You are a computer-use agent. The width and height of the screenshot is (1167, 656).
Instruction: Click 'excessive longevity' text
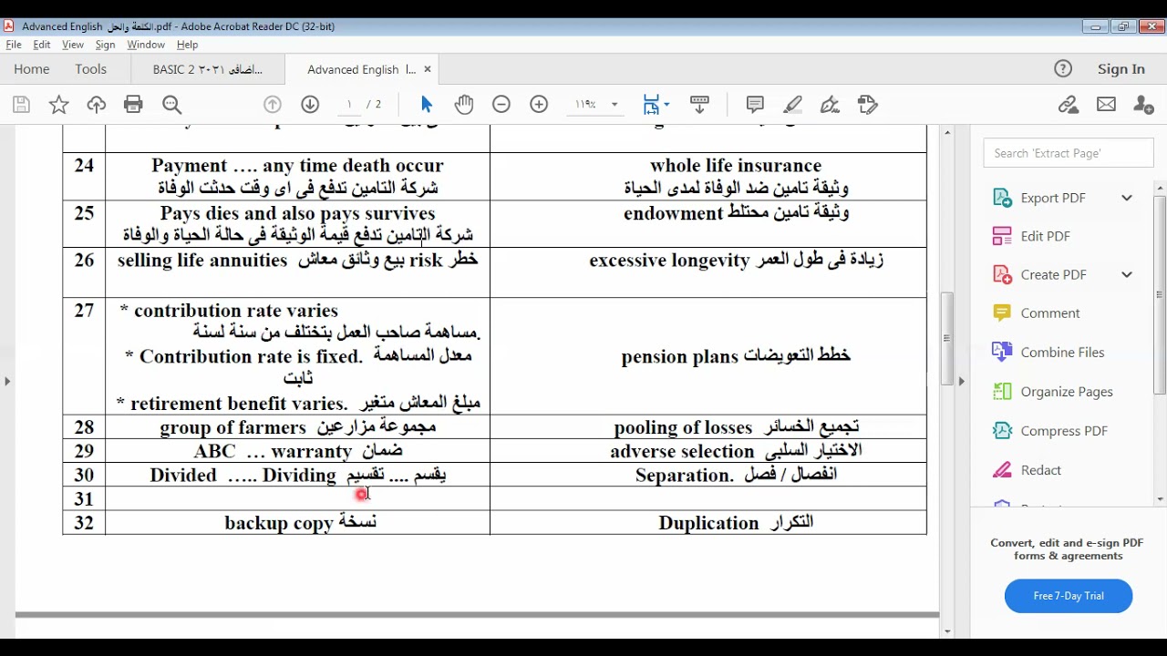669,261
